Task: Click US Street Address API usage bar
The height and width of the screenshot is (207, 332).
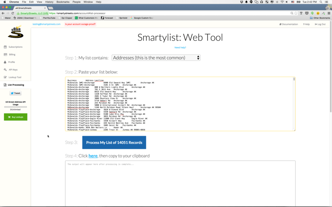Action: point(15,107)
